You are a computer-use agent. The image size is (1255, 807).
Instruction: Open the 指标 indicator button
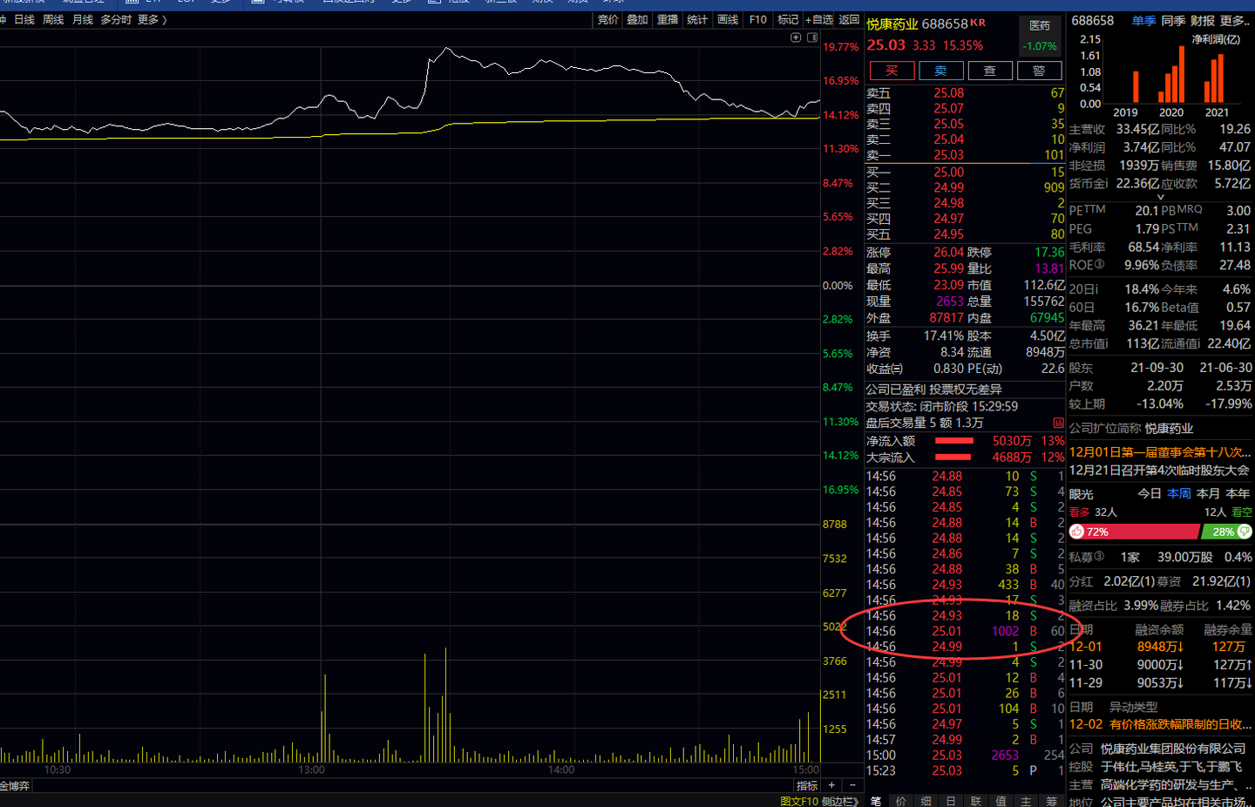pyautogui.click(x=807, y=785)
